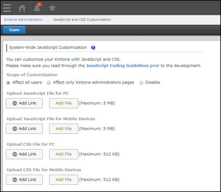221x192 pixels.
Task: Add File for JavaScript File for PC
Action: click(x=64, y=103)
